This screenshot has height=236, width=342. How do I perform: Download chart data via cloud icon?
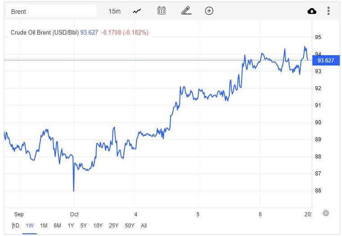tap(311, 11)
